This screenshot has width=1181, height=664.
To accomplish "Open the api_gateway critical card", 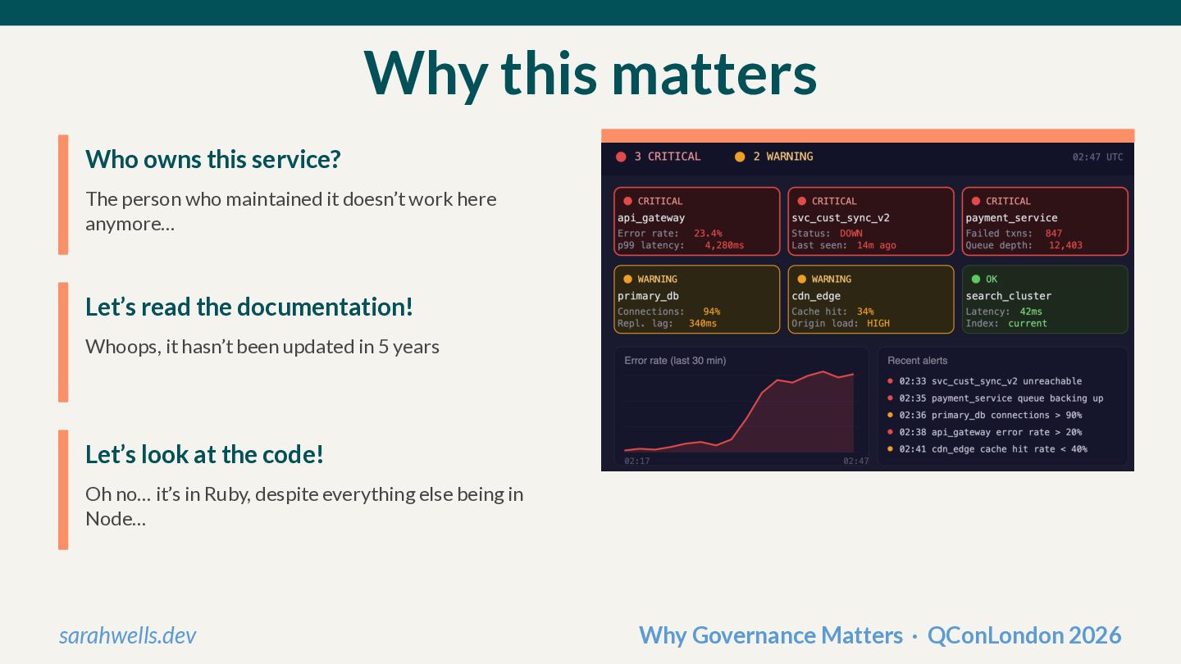I will point(697,221).
